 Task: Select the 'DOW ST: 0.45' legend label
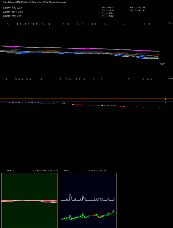click(13, 8)
